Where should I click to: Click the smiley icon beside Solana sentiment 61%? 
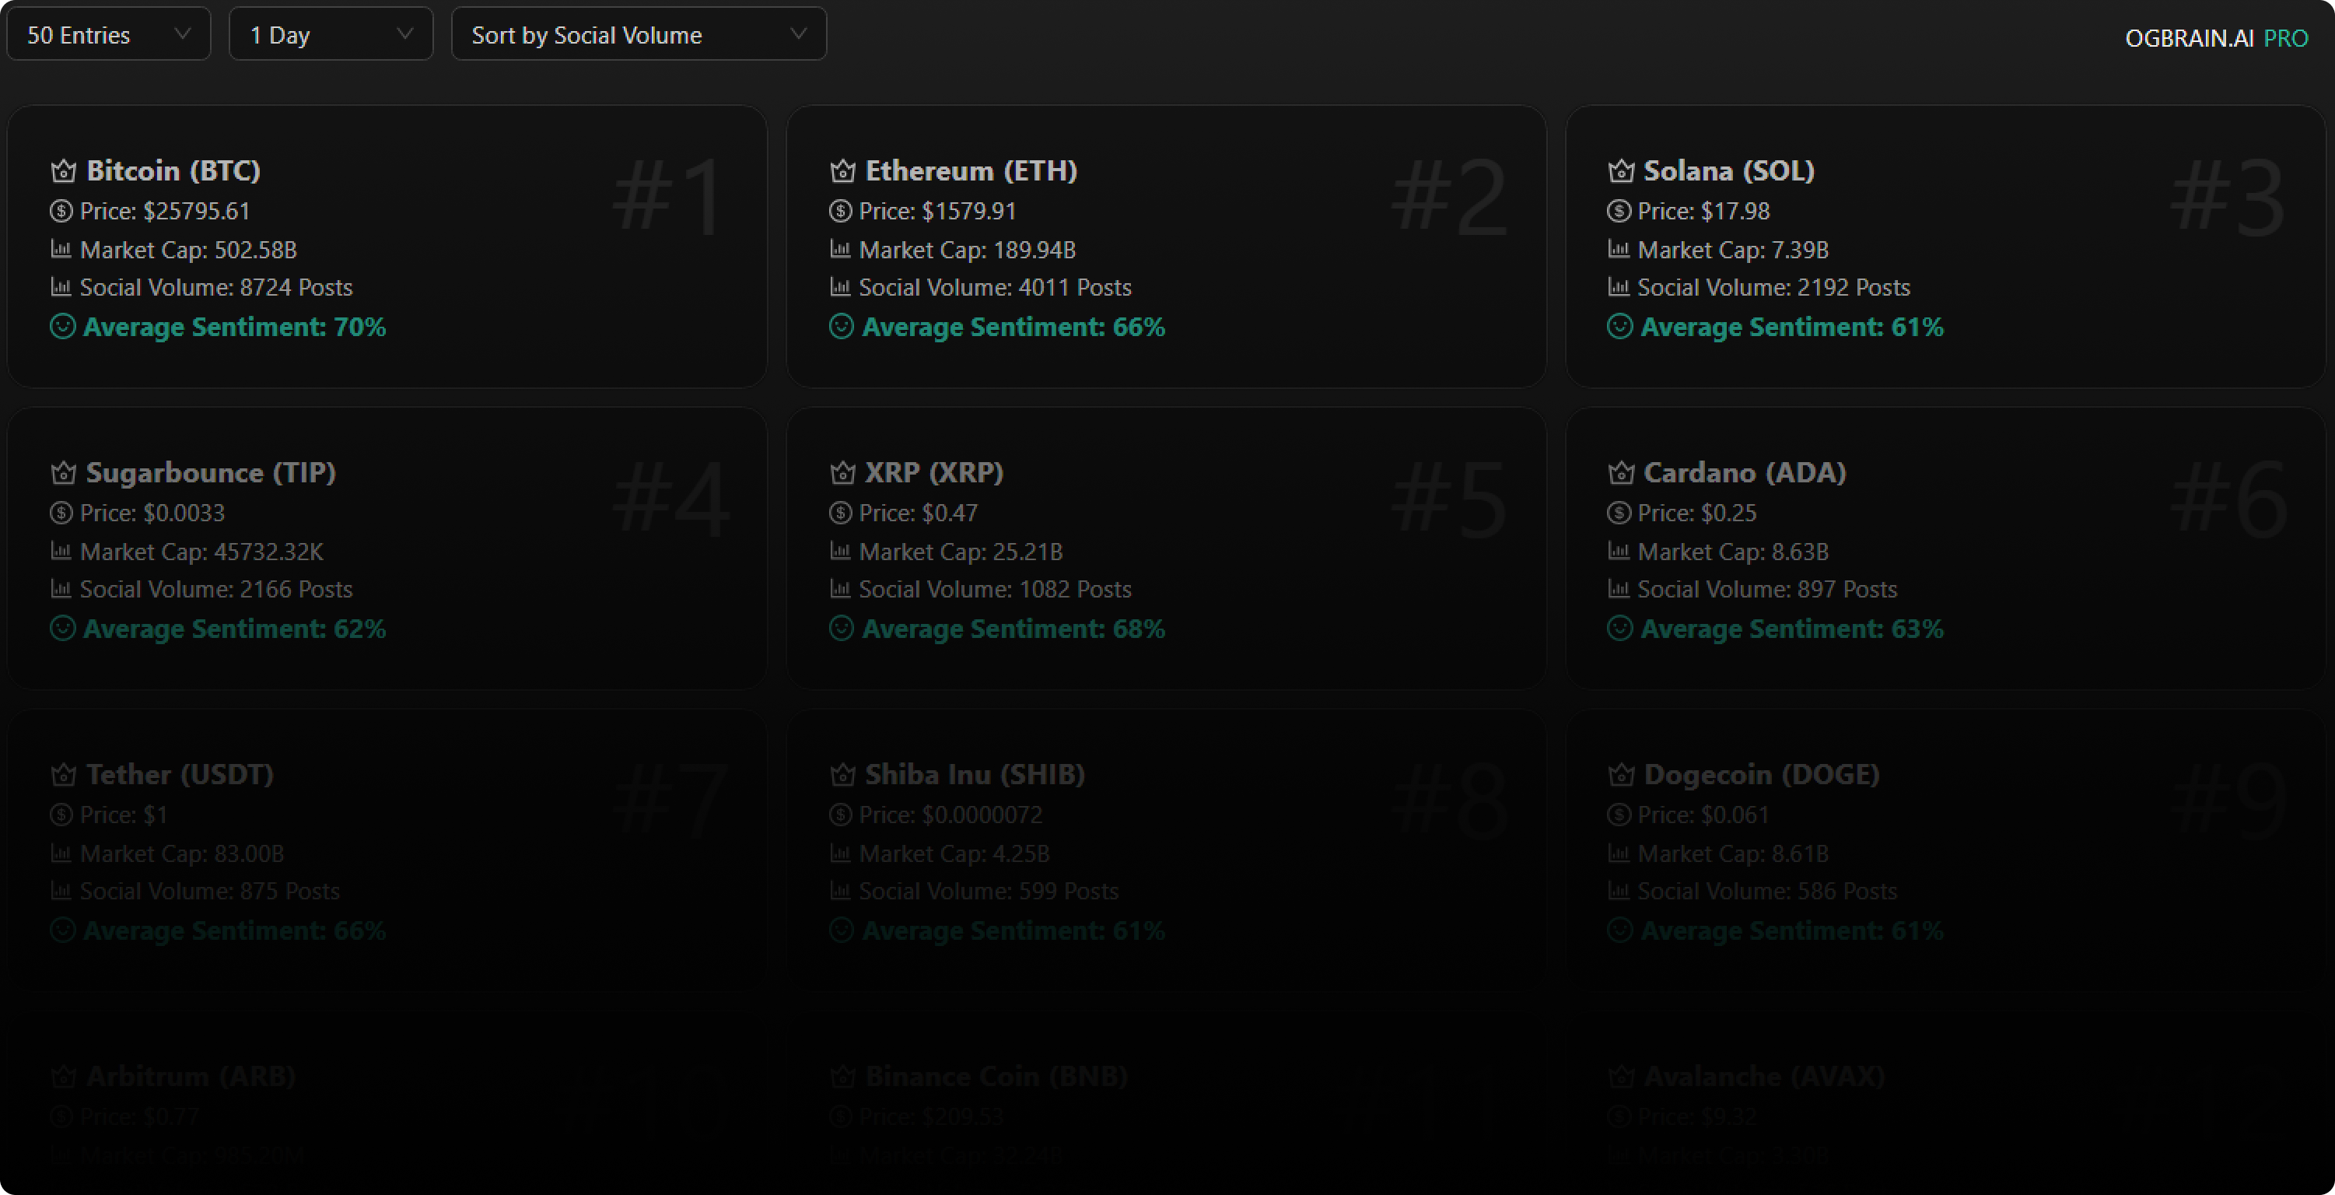tap(1620, 327)
